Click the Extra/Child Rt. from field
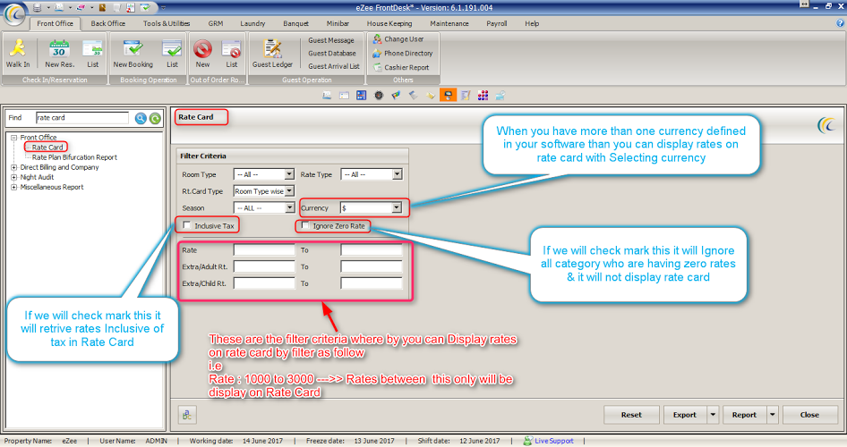 [x=264, y=283]
